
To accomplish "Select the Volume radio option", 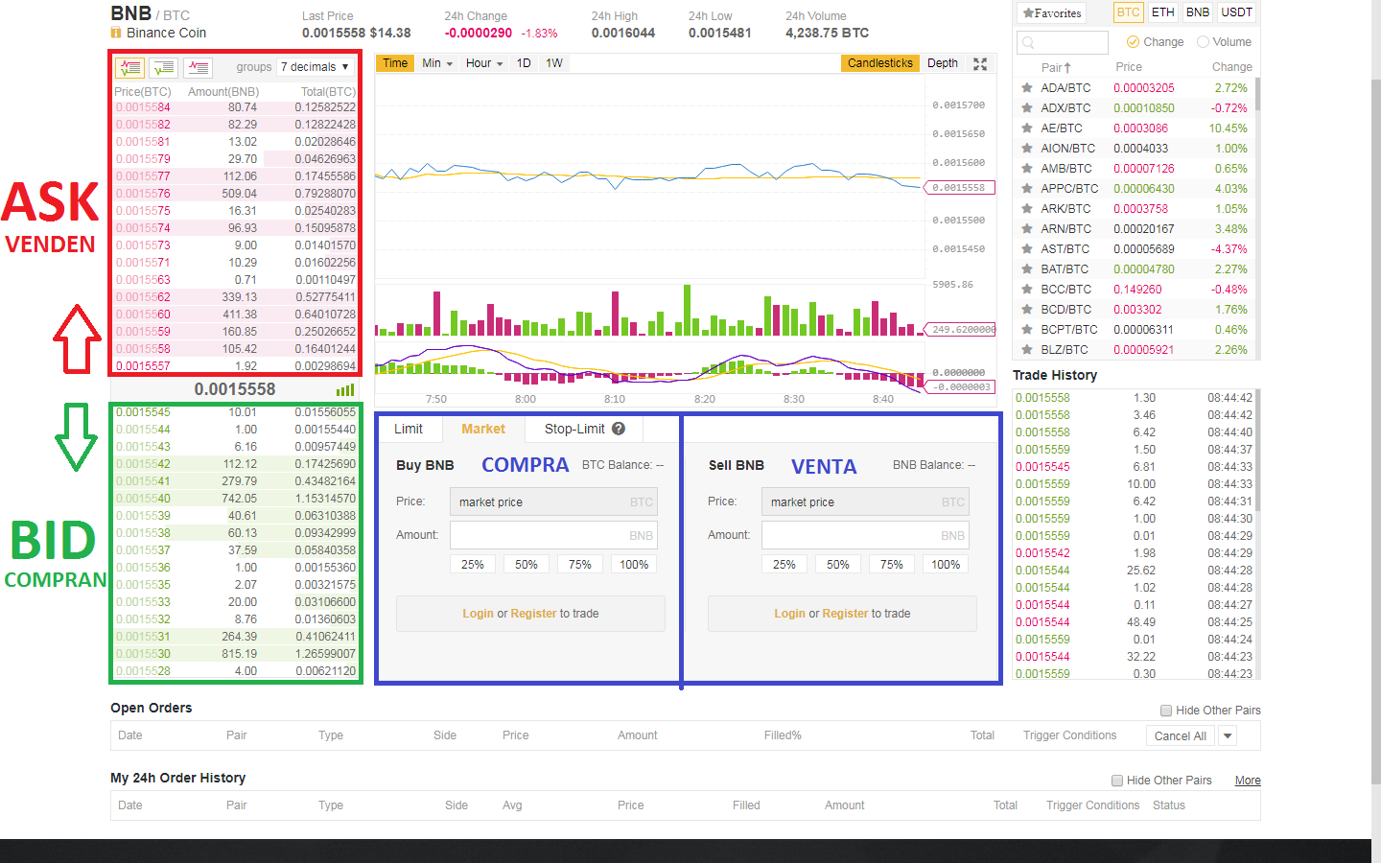I will 1203,42.
